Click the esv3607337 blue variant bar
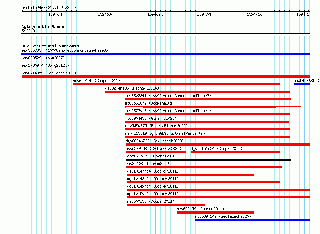 coord(165,54)
